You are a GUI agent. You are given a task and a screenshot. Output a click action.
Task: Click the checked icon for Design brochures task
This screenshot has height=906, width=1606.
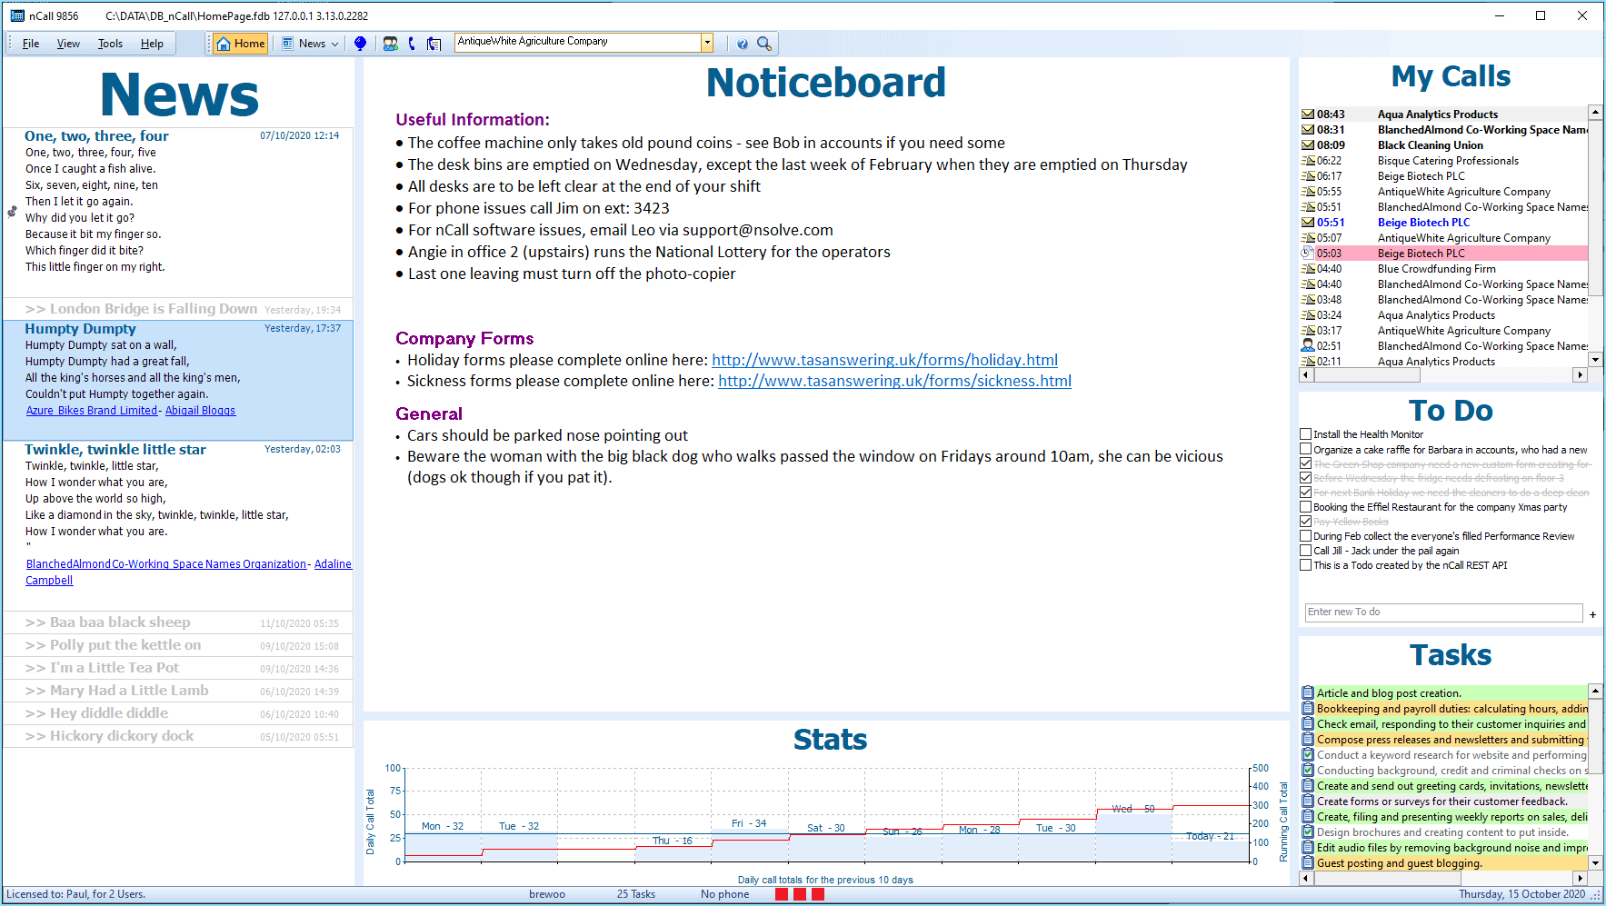click(x=1308, y=832)
